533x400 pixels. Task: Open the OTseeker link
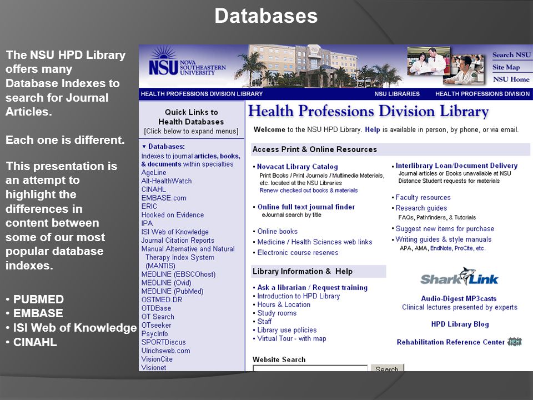pos(157,325)
